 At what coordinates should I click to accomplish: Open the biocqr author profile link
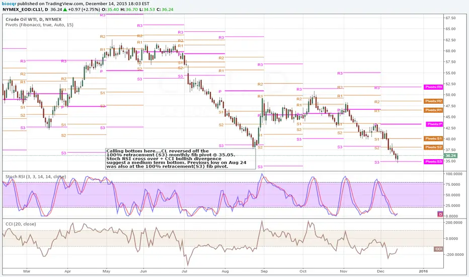point(9,4)
